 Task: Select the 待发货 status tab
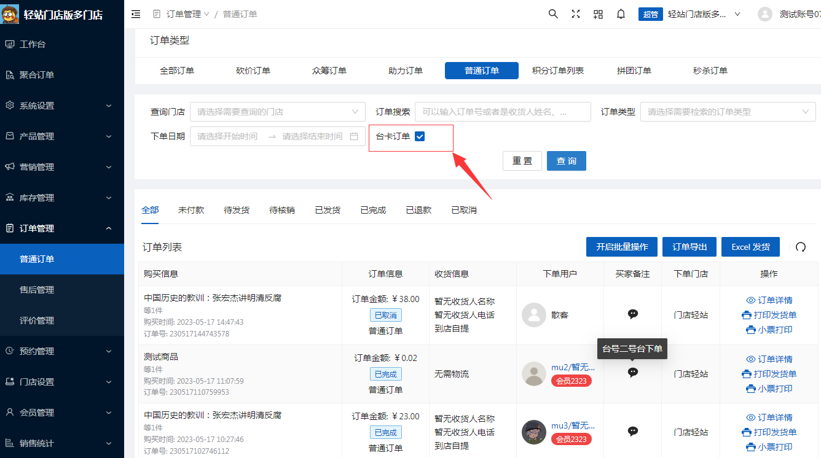pyautogui.click(x=236, y=210)
